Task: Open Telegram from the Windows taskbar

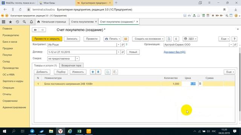Action: click(x=32, y=131)
